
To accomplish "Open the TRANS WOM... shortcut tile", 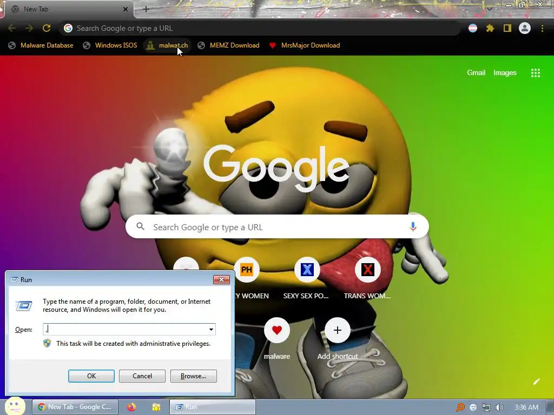I will (x=367, y=270).
